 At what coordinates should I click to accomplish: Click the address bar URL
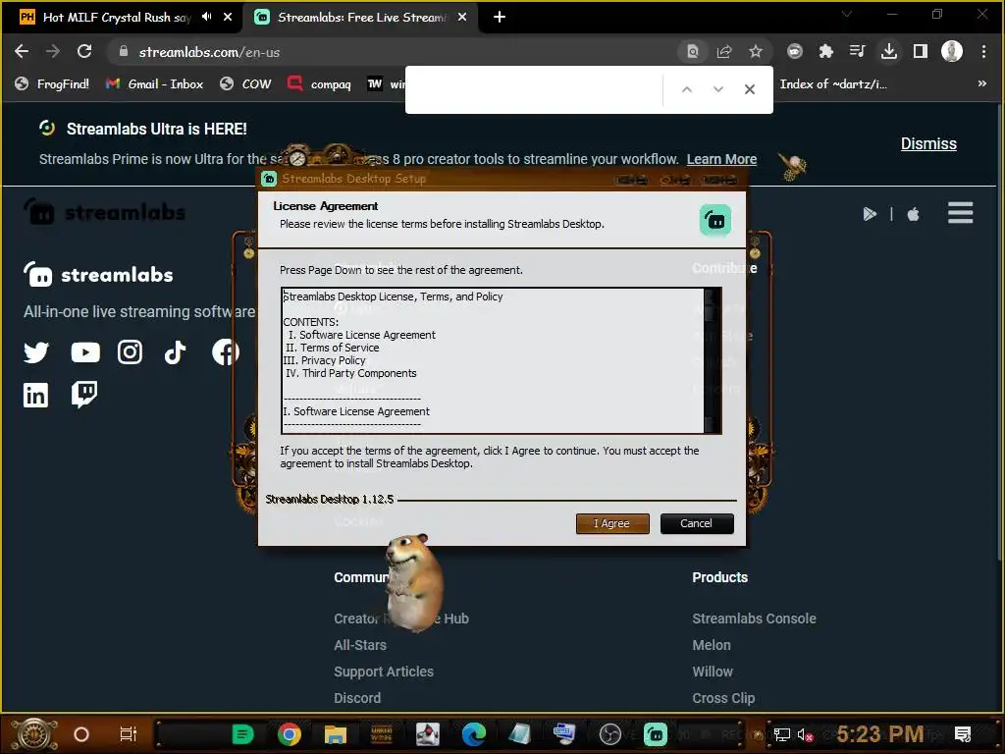pos(209,52)
